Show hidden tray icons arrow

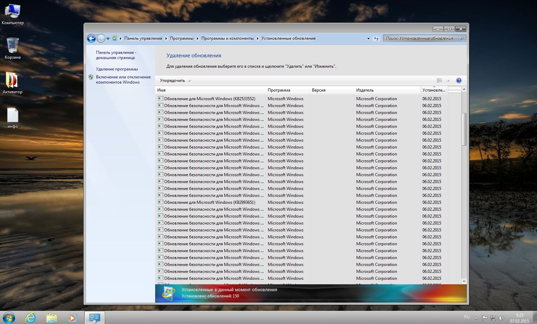pos(476,318)
